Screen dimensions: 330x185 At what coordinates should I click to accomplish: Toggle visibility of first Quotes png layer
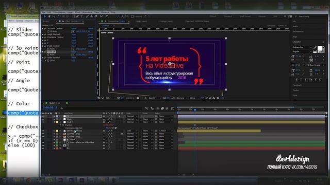(x=43, y=134)
